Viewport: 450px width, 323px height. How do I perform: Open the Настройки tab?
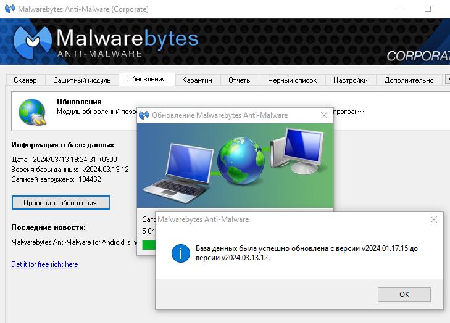click(x=351, y=80)
